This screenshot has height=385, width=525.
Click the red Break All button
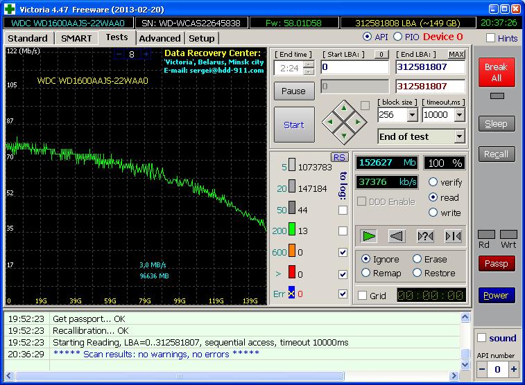(x=497, y=72)
